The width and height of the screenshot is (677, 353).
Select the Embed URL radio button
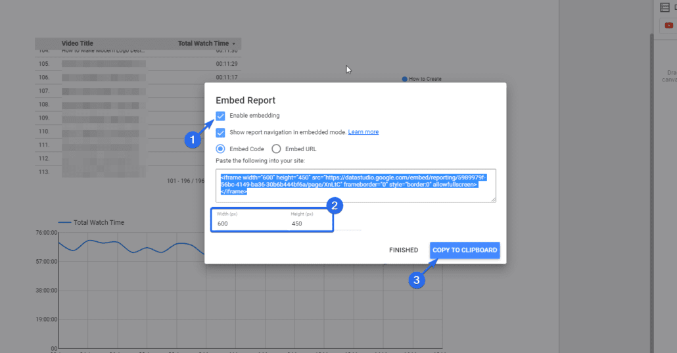(276, 149)
